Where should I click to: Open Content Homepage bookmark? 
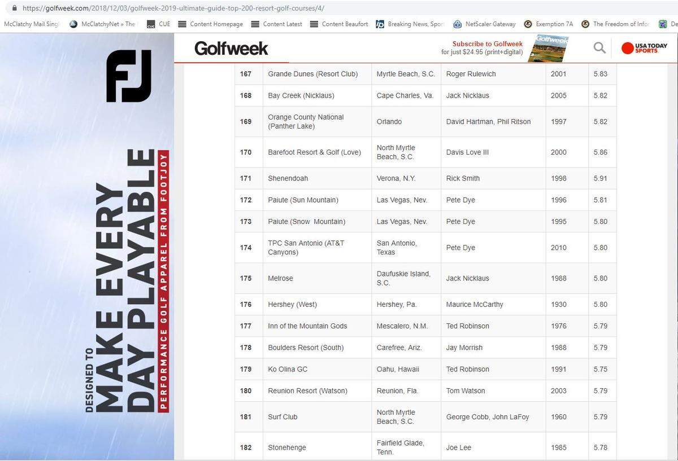point(210,24)
